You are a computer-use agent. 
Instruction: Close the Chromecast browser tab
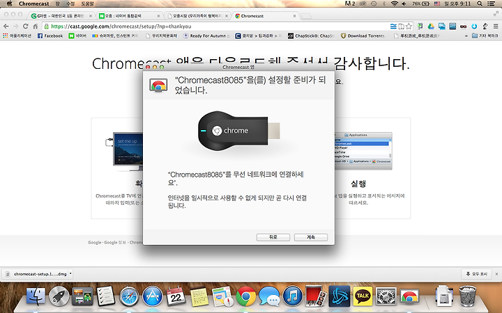(294, 15)
